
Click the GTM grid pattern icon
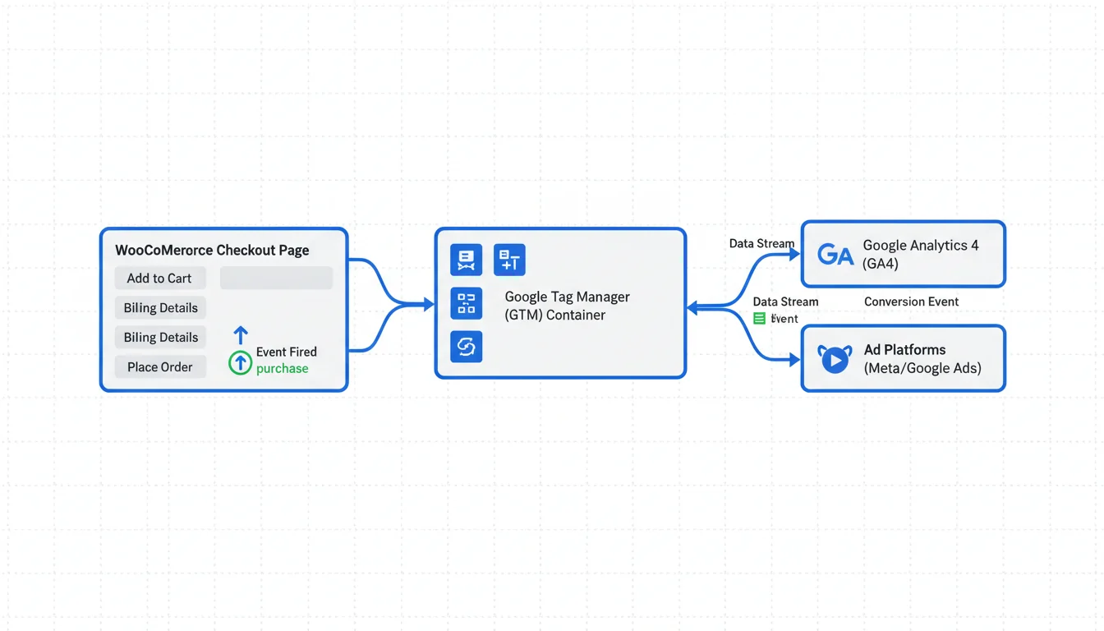click(467, 303)
